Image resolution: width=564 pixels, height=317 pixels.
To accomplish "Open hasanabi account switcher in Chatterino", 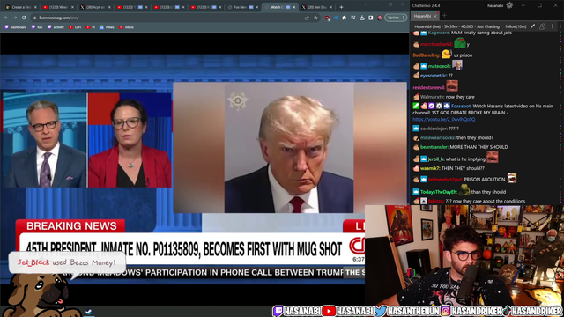I will click(x=495, y=6).
